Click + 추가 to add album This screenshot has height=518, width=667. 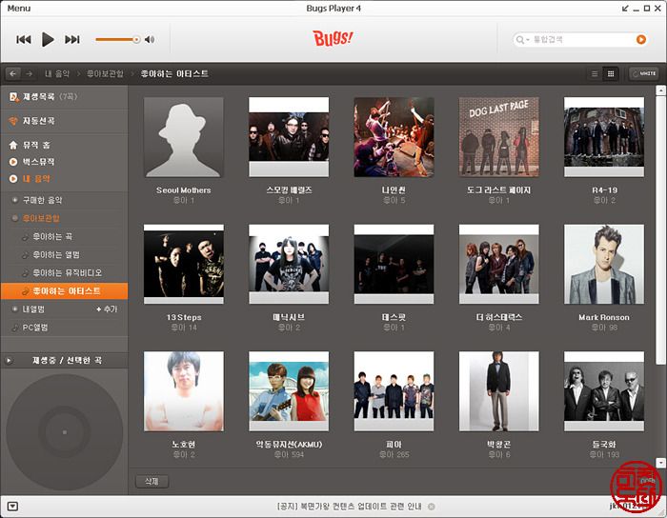click(x=107, y=309)
